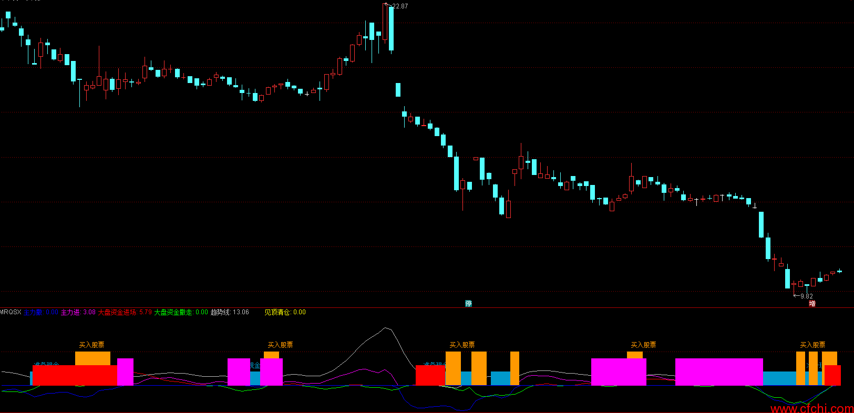
Task: Click the 主力进: 3.08 legend entry
Action: click(78, 312)
